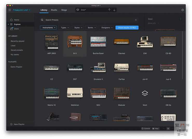
Task: Create a New Playlist
Action: coord(17,124)
